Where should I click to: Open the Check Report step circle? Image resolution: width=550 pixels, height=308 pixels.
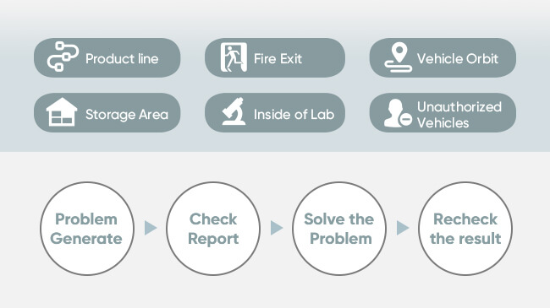click(213, 229)
